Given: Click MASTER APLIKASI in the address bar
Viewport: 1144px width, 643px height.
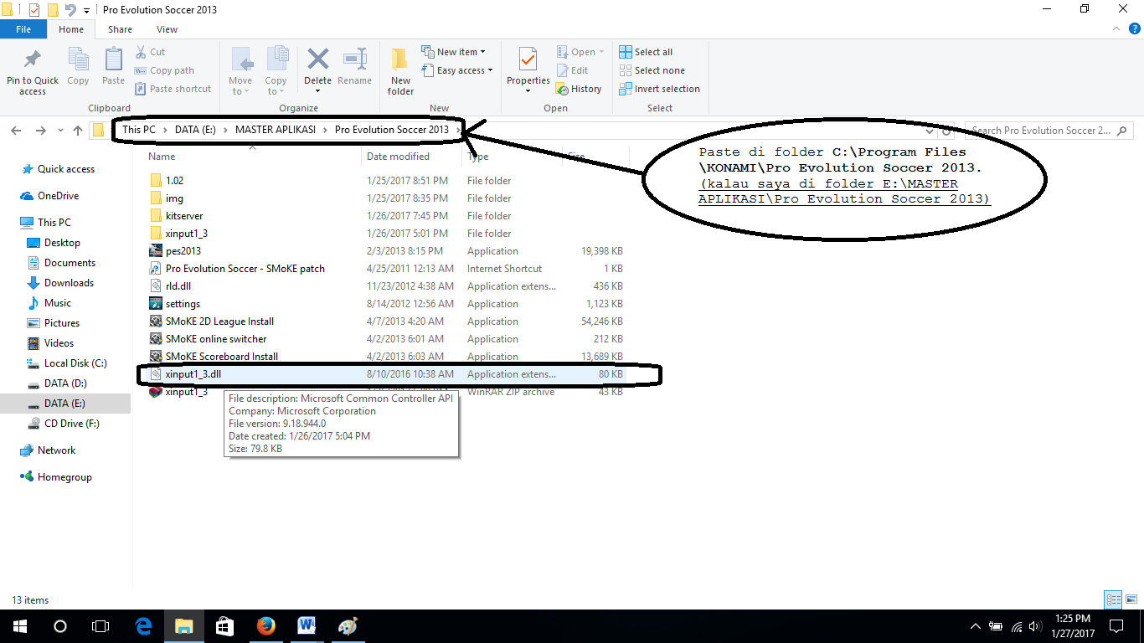Looking at the screenshot, I should point(276,130).
